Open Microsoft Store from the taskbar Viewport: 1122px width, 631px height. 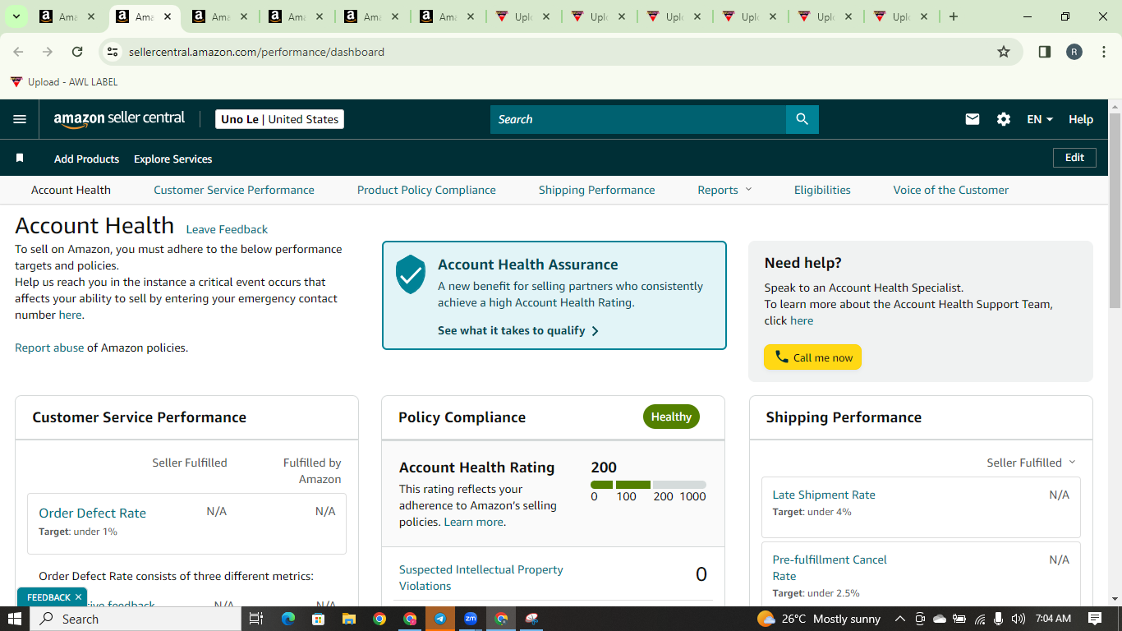point(318,619)
